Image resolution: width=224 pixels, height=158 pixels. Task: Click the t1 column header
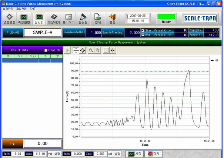(x=44, y=56)
